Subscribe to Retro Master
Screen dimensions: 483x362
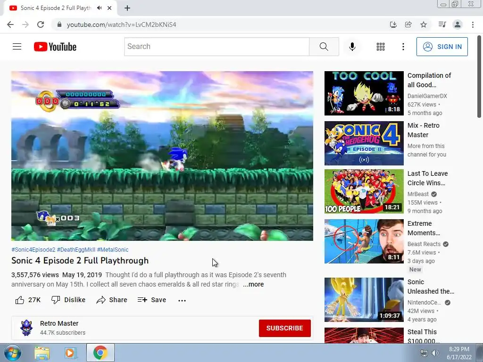click(x=284, y=328)
